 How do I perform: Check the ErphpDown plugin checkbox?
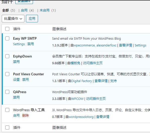click(x=7, y=56)
